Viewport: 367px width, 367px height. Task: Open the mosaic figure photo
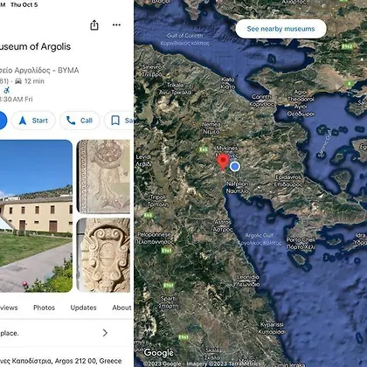(103, 177)
